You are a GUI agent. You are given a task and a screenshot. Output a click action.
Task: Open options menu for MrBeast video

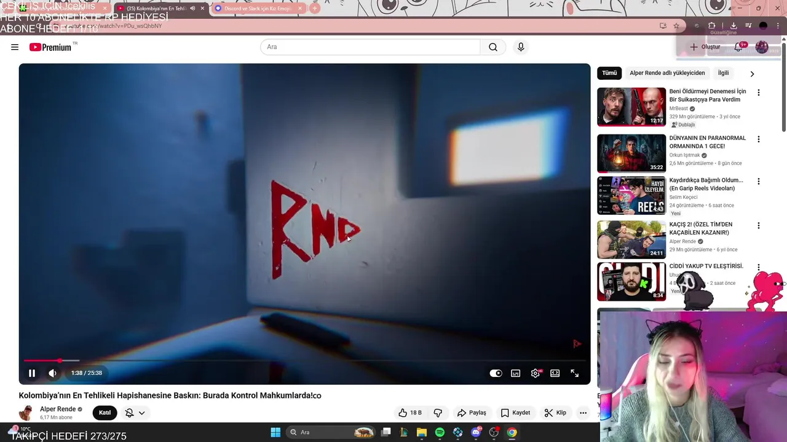758,93
